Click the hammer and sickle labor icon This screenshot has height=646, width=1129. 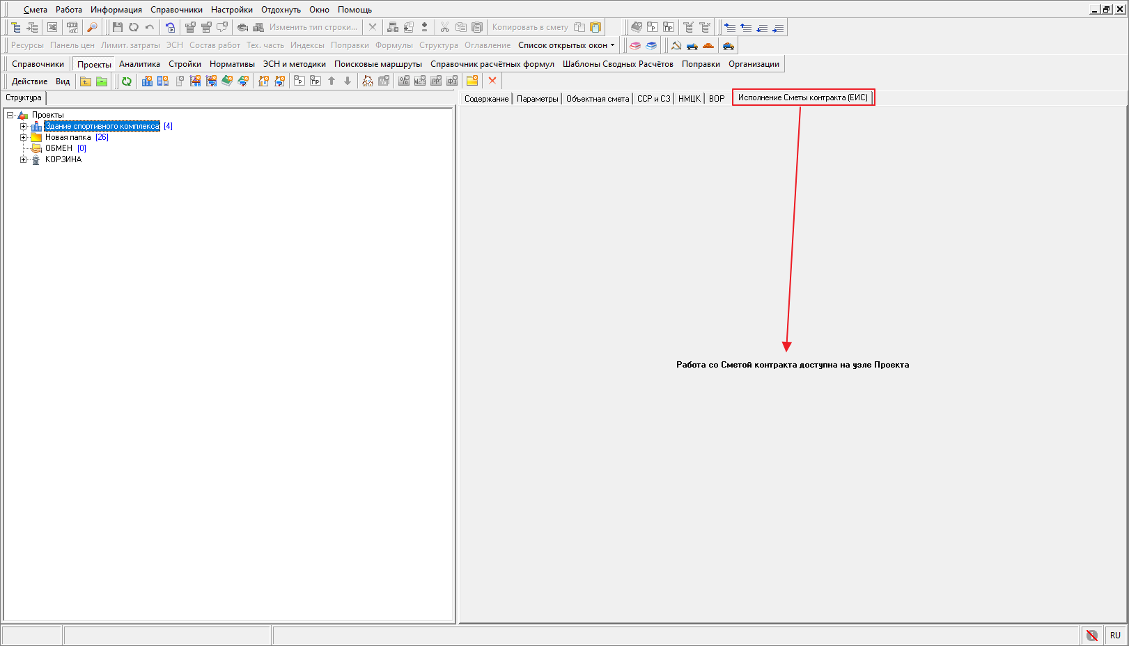[676, 45]
